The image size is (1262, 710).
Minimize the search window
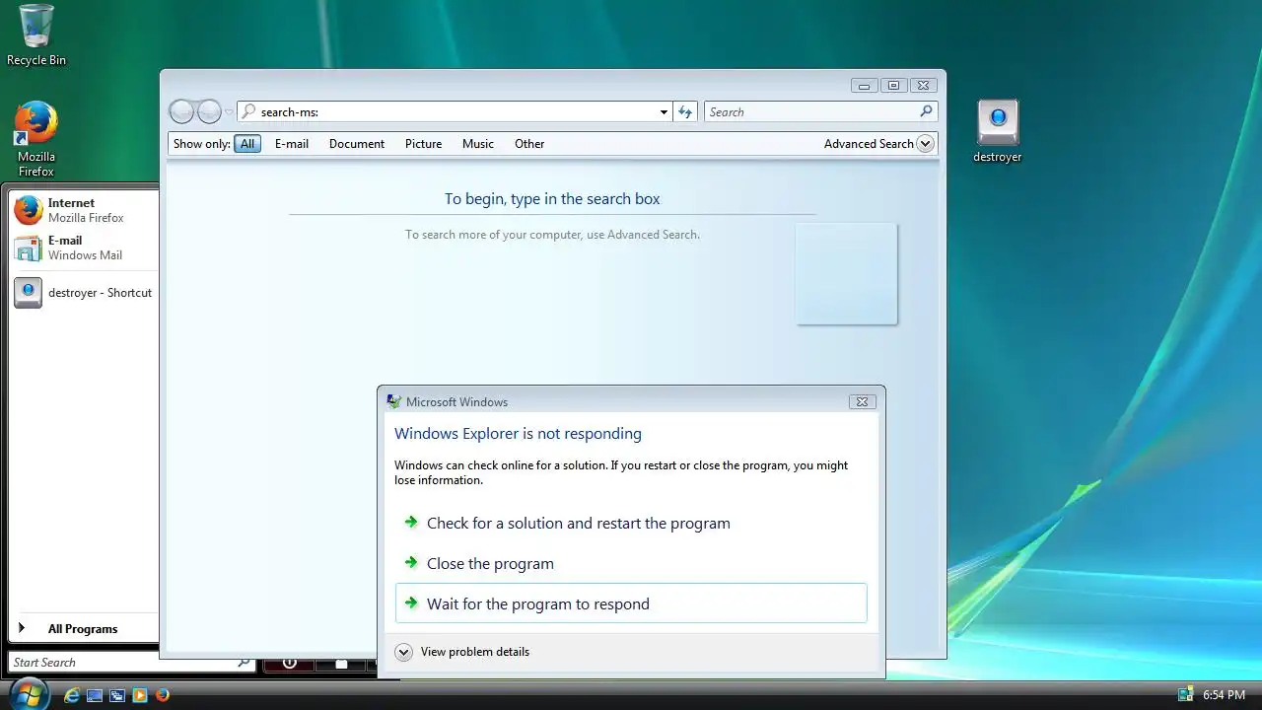tap(864, 86)
